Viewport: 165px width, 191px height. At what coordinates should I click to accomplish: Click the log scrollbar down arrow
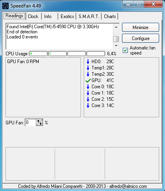coord(116,46)
